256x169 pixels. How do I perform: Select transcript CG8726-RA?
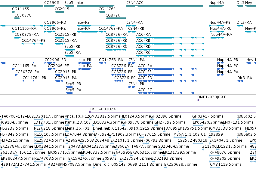coord(117,34)
